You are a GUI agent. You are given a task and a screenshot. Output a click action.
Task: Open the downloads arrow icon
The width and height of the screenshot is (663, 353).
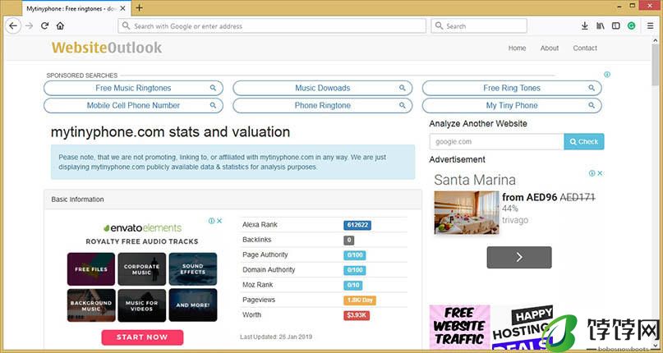coord(585,25)
